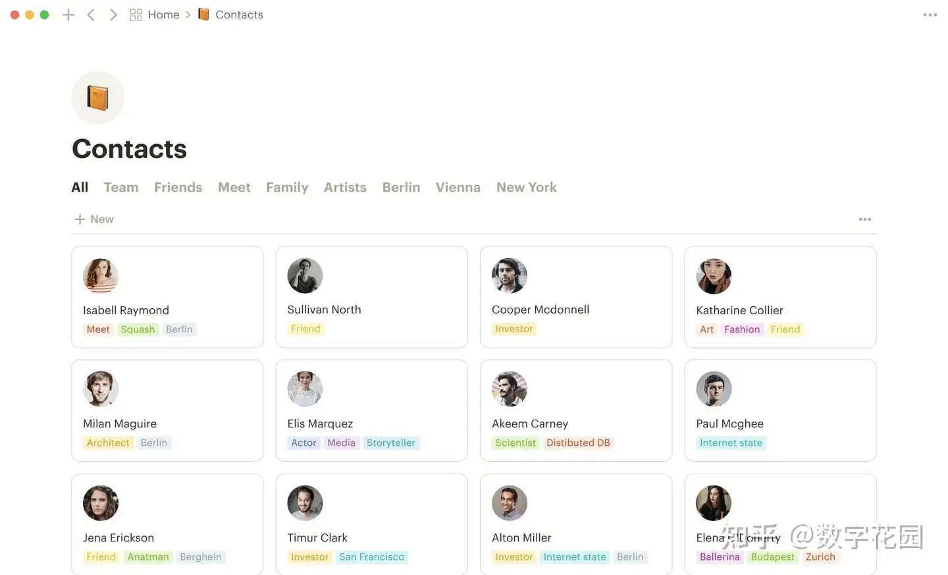The width and height of the screenshot is (948, 575).
Task: Click Alton Miller's avatar photo
Action: pyautogui.click(x=510, y=503)
